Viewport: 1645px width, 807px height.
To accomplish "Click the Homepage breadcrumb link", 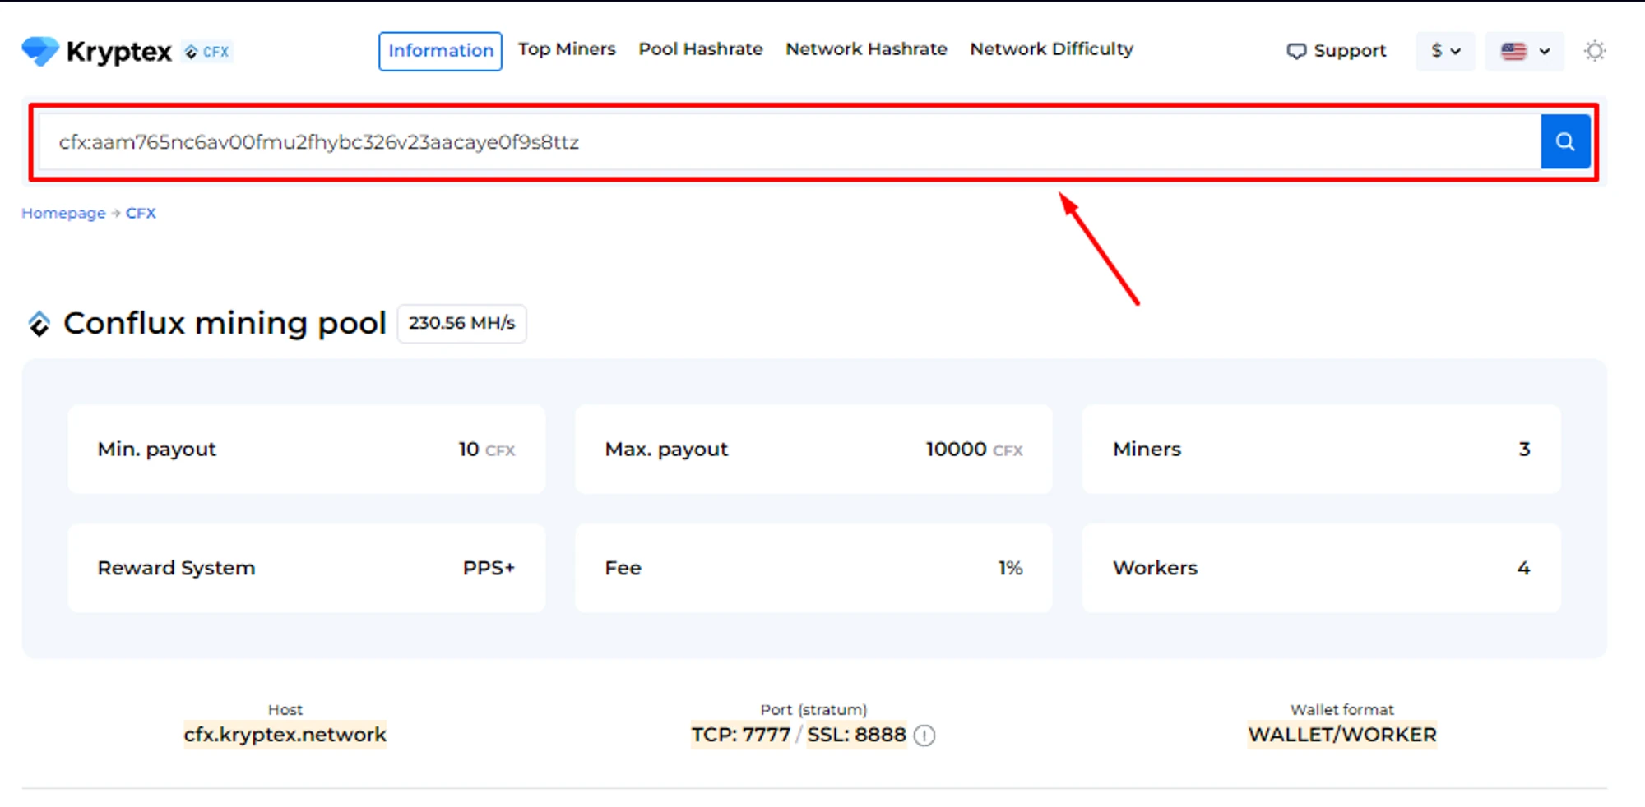I will [x=63, y=213].
